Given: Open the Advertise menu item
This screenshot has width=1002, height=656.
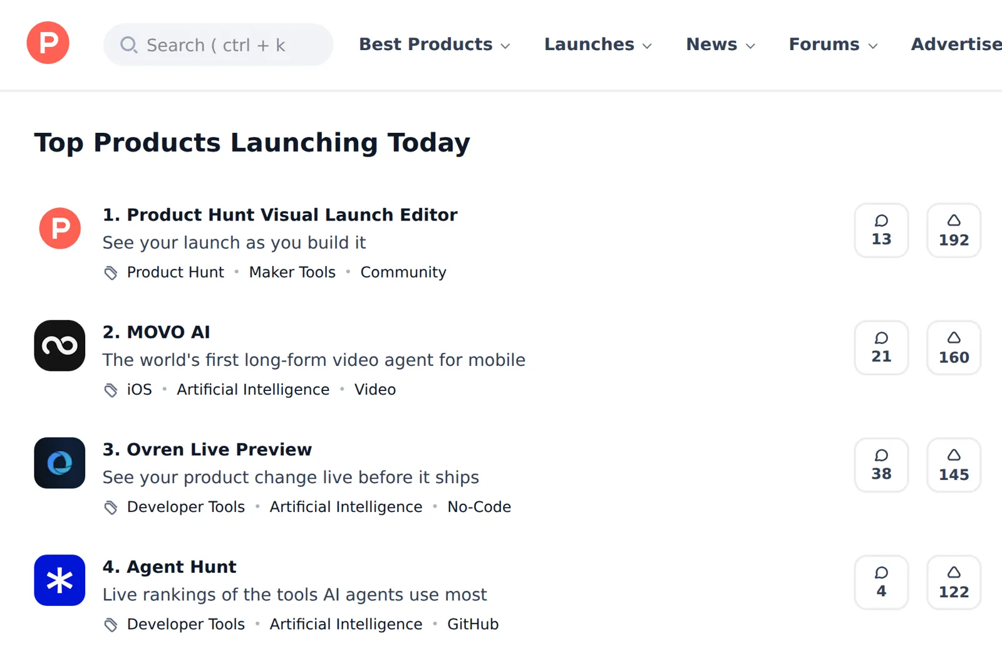Looking at the screenshot, I should [956, 44].
